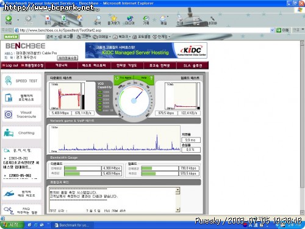Click the green Go arrow button

[x=278, y=30]
